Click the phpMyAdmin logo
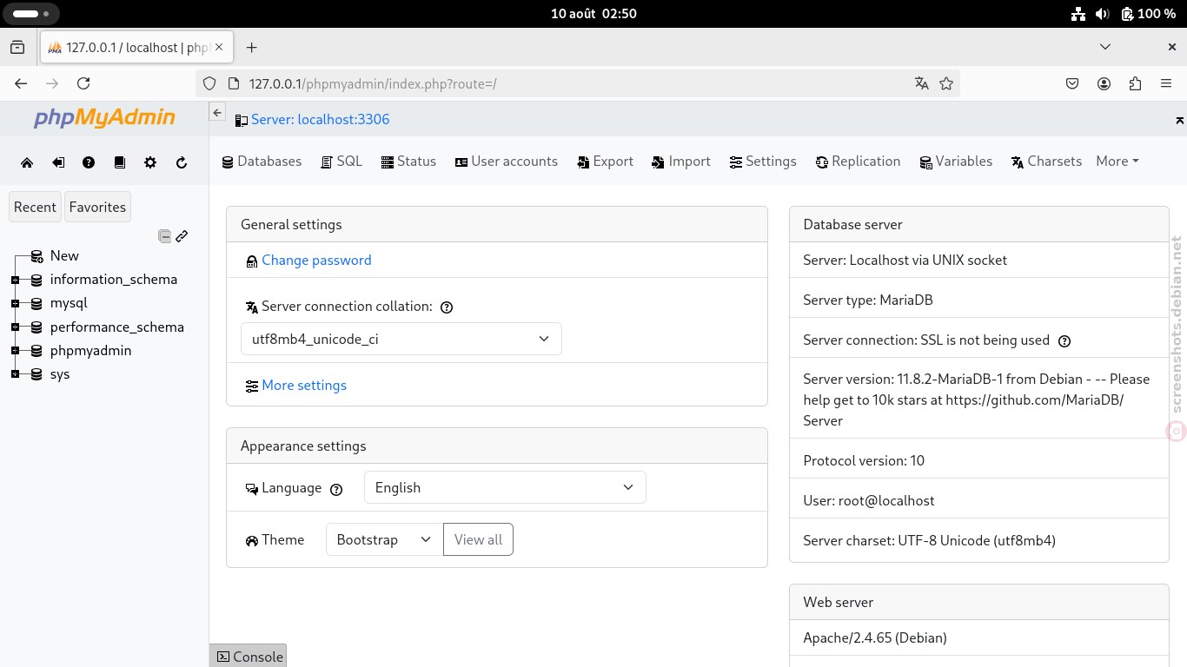The width and height of the screenshot is (1187, 667). click(104, 117)
